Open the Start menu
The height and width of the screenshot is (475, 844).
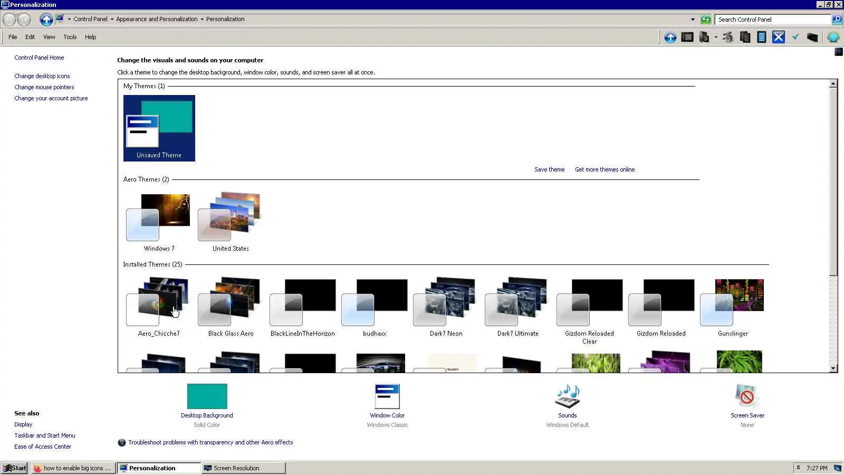pyautogui.click(x=14, y=468)
